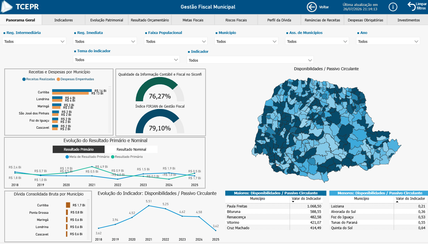Click the Receitas Realizadas legend dot
Viewport: 428px width, 244px height.
click(x=24, y=79)
